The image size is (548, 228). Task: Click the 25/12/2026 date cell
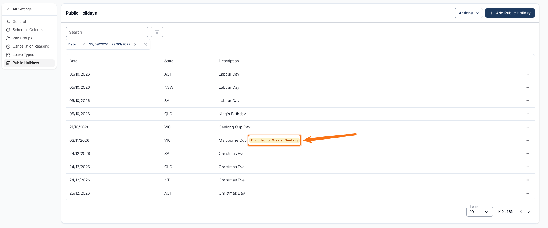(80, 193)
